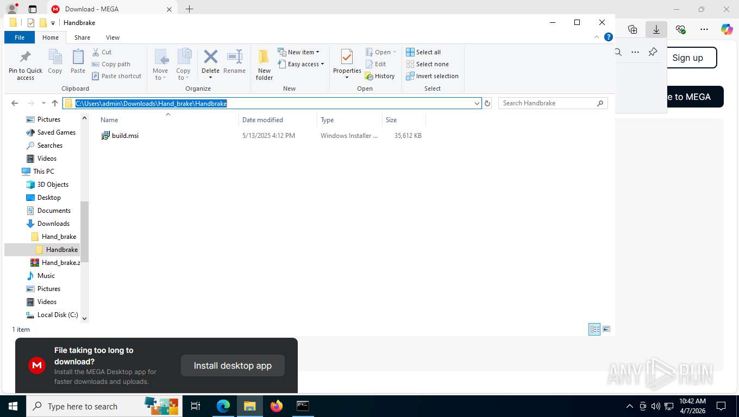Click Select none in ribbon
The width and height of the screenshot is (739, 417).
tap(427, 64)
